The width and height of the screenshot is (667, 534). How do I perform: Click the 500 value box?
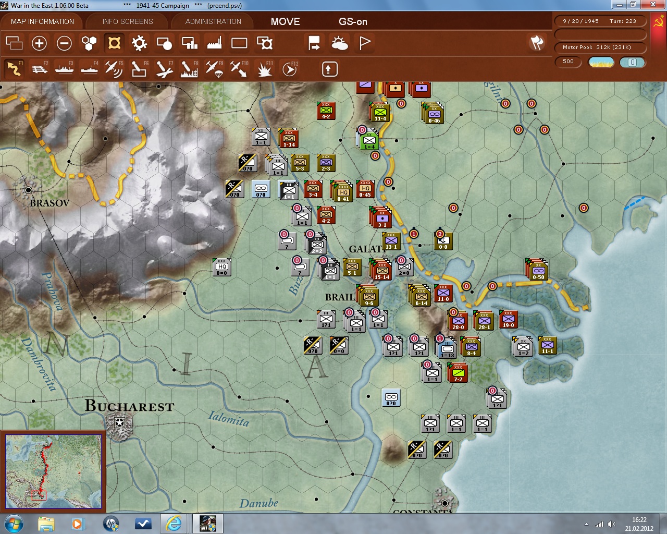569,62
